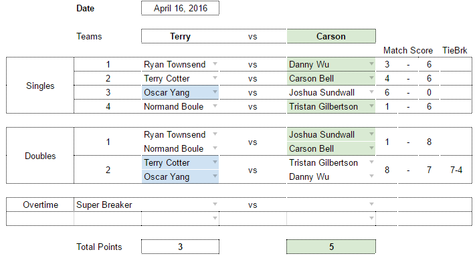Viewport: 475px width, 258px height.
Task: Expand the Carson Bell dropdown in Singles 2
Action: (x=371, y=78)
